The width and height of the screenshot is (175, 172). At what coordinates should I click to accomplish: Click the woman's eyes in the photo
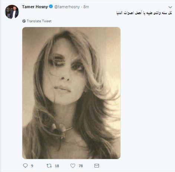point(66,64)
